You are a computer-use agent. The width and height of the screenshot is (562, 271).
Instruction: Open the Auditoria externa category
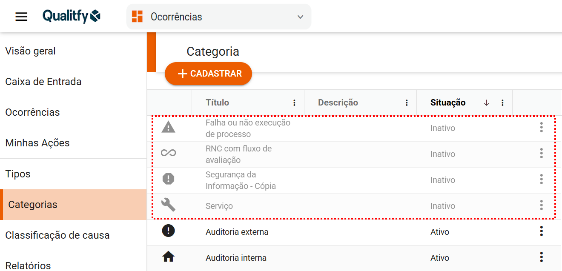237,232
